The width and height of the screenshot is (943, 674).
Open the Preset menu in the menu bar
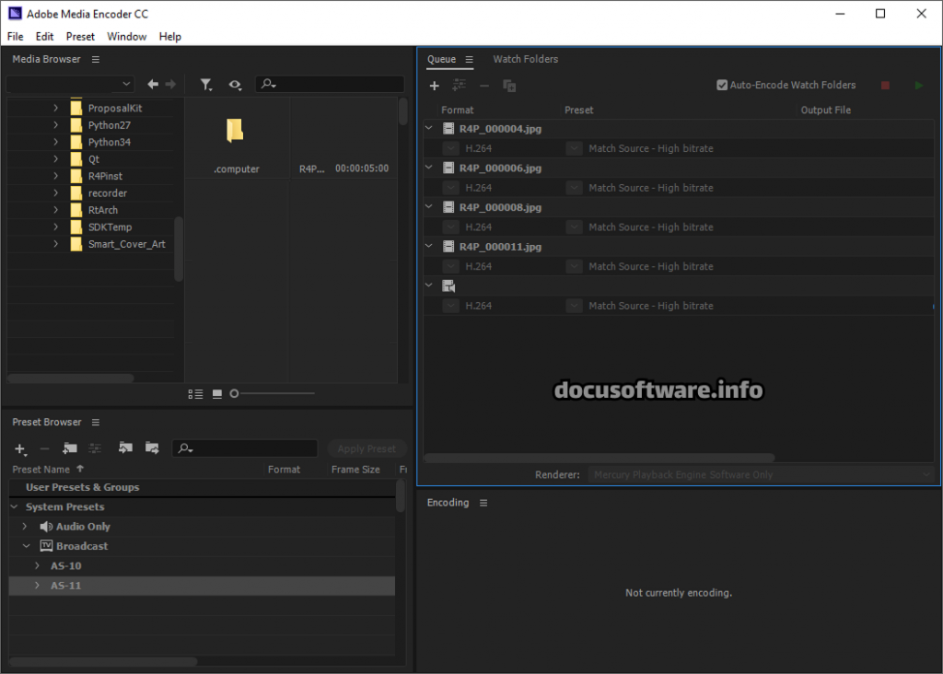pyautogui.click(x=80, y=37)
